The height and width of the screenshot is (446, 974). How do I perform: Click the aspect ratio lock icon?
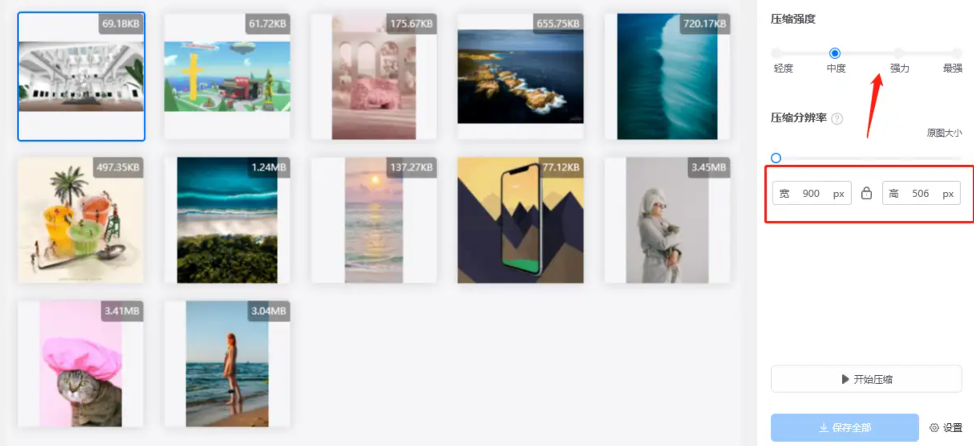866,193
